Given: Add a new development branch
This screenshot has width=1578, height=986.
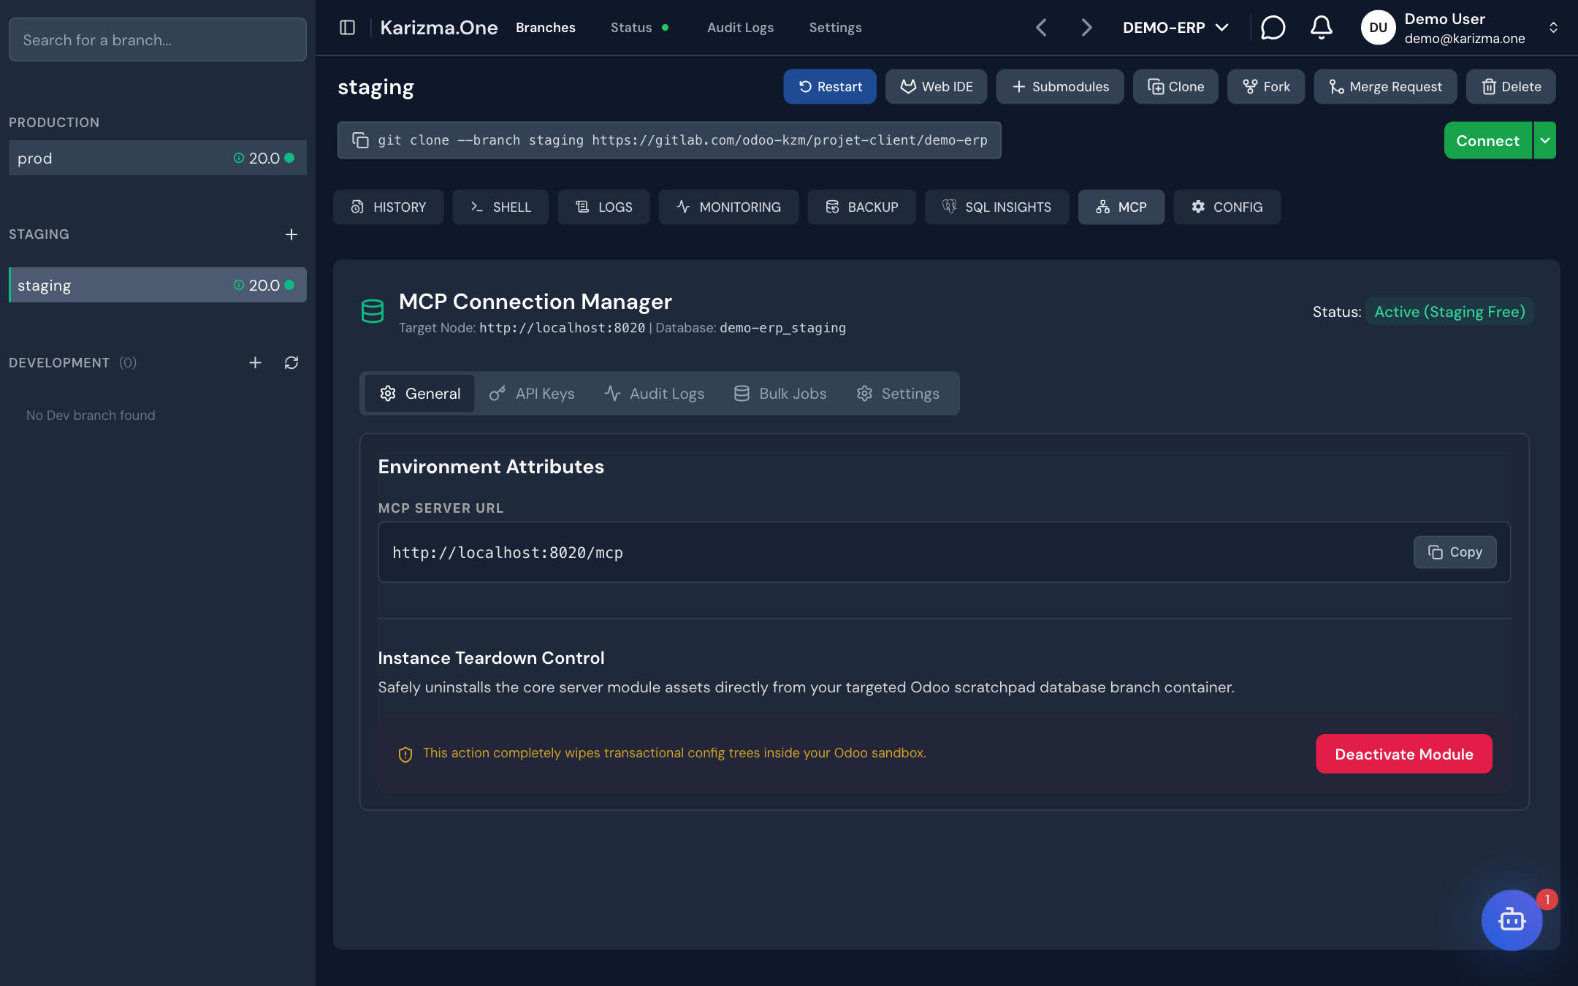Looking at the screenshot, I should coord(255,363).
